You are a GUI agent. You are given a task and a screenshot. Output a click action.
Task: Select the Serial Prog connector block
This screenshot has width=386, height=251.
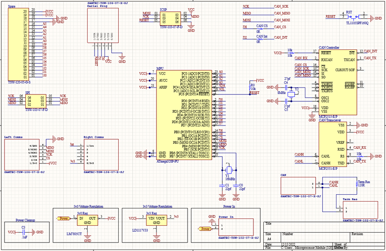(103, 30)
